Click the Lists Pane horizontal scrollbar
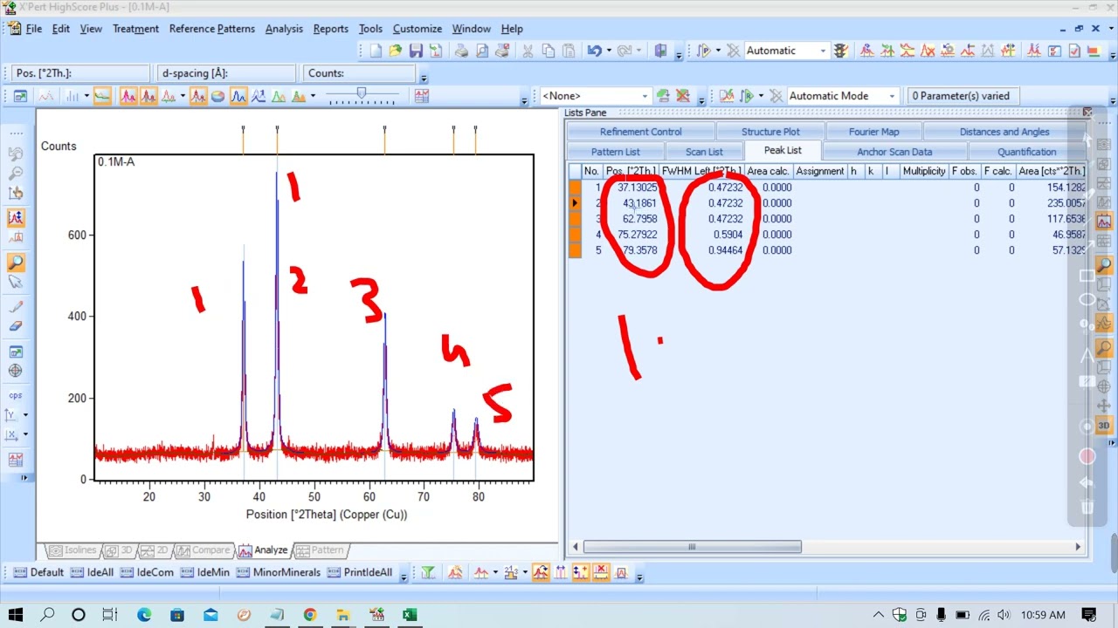 click(692, 547)
